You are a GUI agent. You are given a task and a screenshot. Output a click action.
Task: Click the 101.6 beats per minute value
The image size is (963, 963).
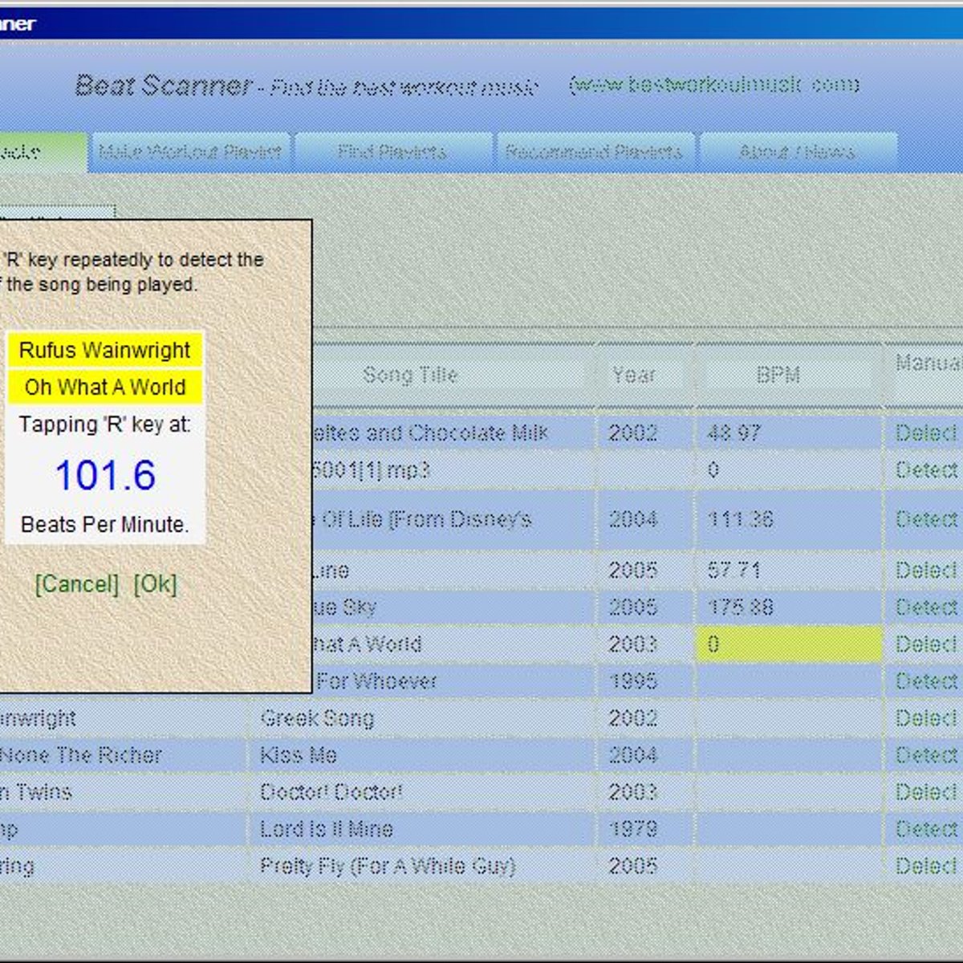pyautogui.click(x=105, y=474)
